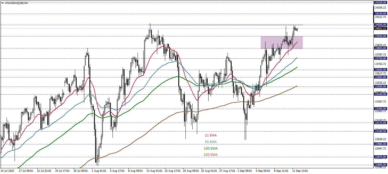Click the 15 Aug 17:01 time label
The width and height of the screenshot is (388, 174).
pyautogui.click(x=173, y=171)
